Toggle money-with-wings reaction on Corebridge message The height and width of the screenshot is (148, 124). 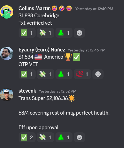click(x=45, y=33)
